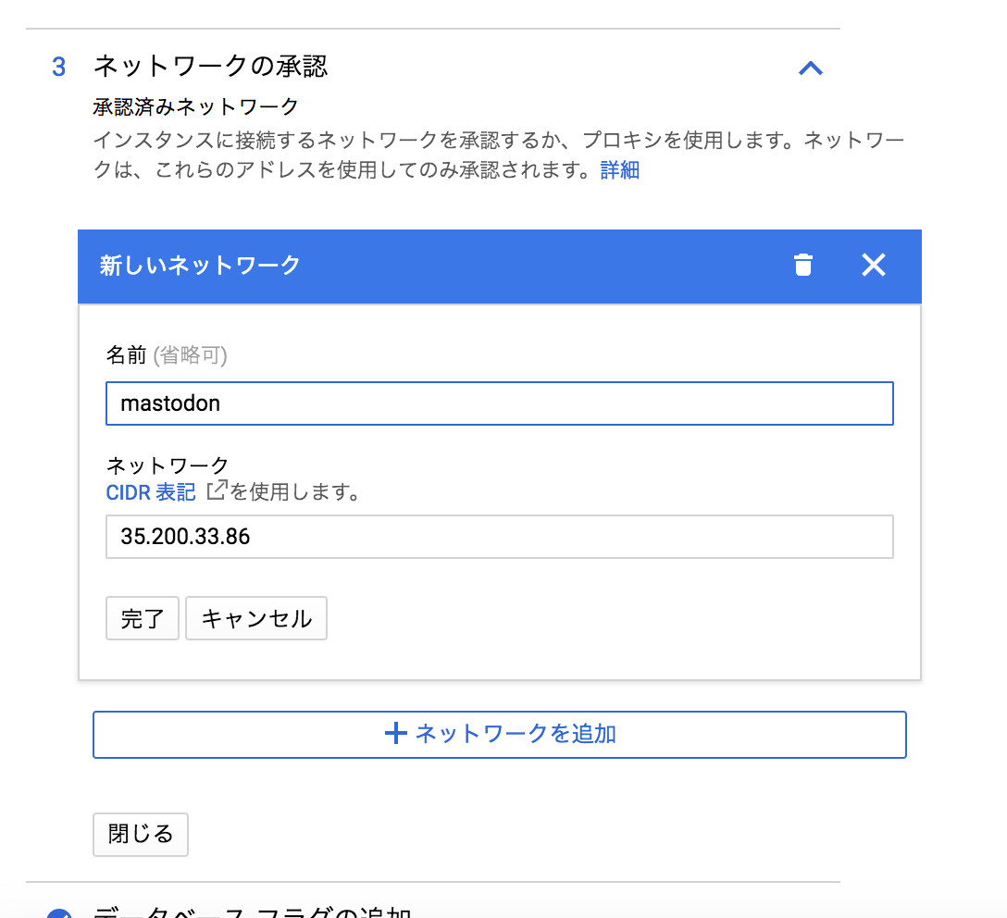1007x918 pixels.
Task: Click the 名前 field containing mastodon
Action: (x=499, y=403)
